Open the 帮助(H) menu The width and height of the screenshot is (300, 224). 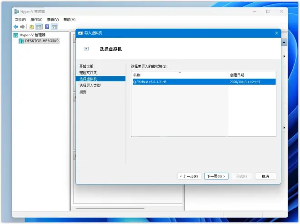click(x=69, y=20)
